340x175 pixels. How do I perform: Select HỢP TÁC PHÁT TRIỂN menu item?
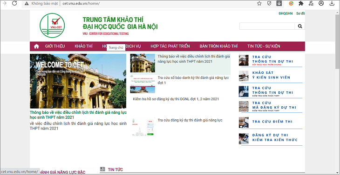click(x=170, y=46)
